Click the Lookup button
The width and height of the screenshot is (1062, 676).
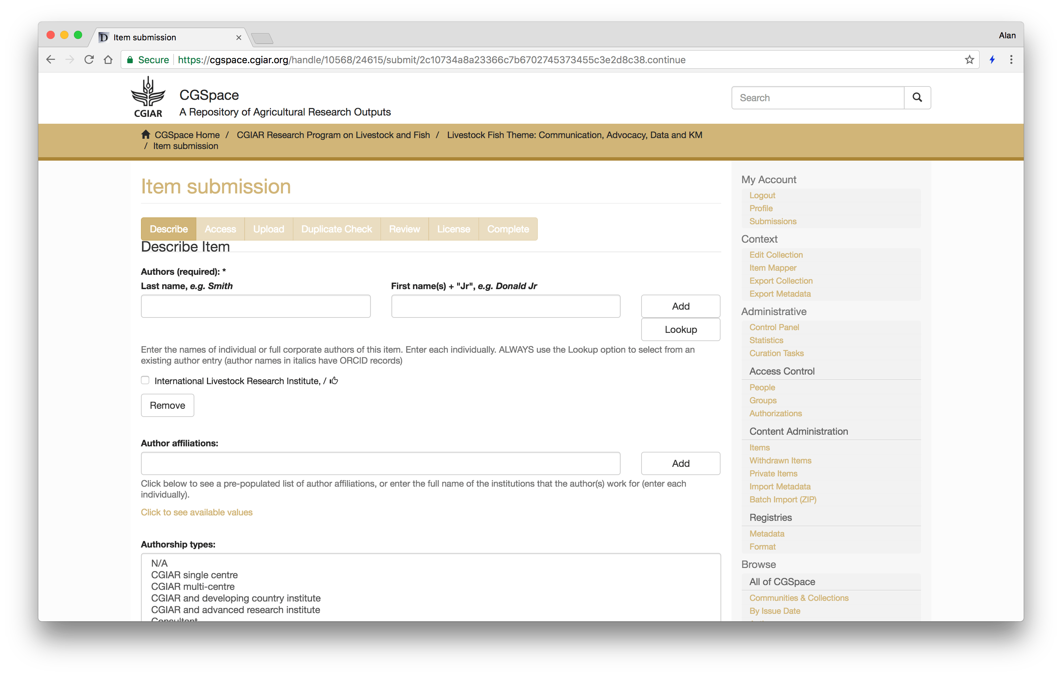click(x=681, y=329)
